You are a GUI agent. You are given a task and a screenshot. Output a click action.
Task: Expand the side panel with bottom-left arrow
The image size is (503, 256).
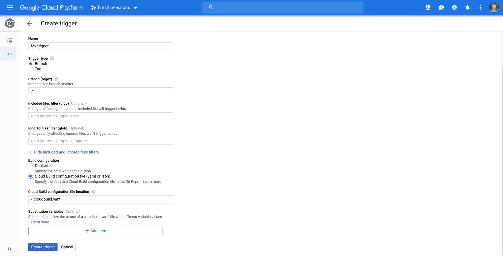coord(10,249)
